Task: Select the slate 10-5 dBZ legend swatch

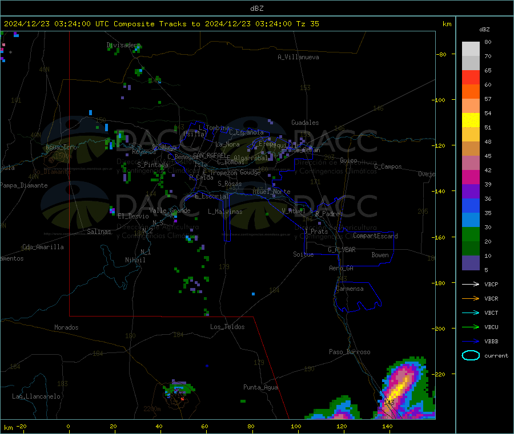Action: pyautogui.click(x=471, y=263)
